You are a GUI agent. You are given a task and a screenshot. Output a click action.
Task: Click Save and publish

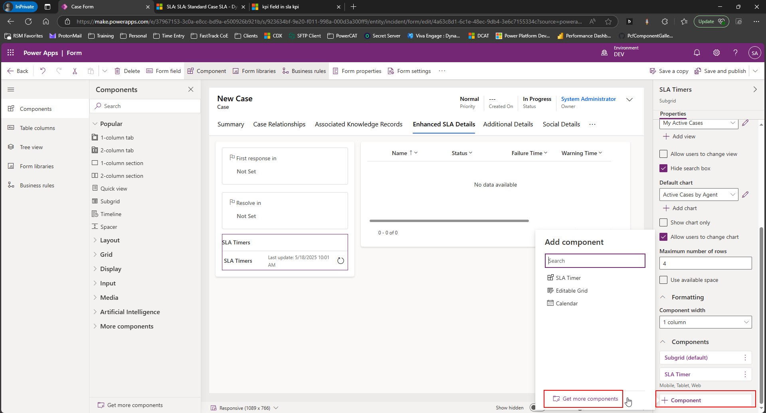pyautogui.click(x=720, y=71)
